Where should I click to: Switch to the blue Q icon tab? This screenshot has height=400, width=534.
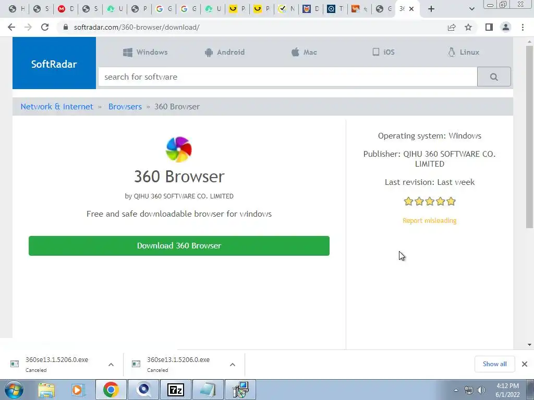(x=335, y=9)
